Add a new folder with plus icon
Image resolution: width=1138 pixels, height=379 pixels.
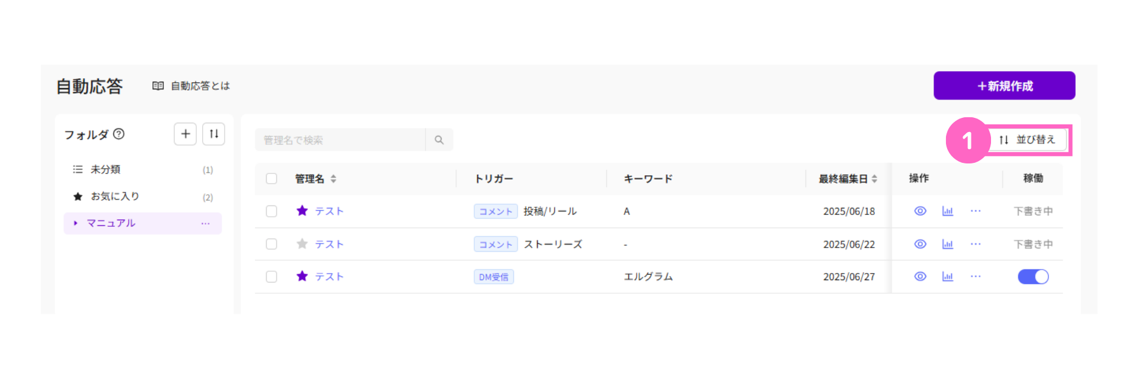pos(185,134)
